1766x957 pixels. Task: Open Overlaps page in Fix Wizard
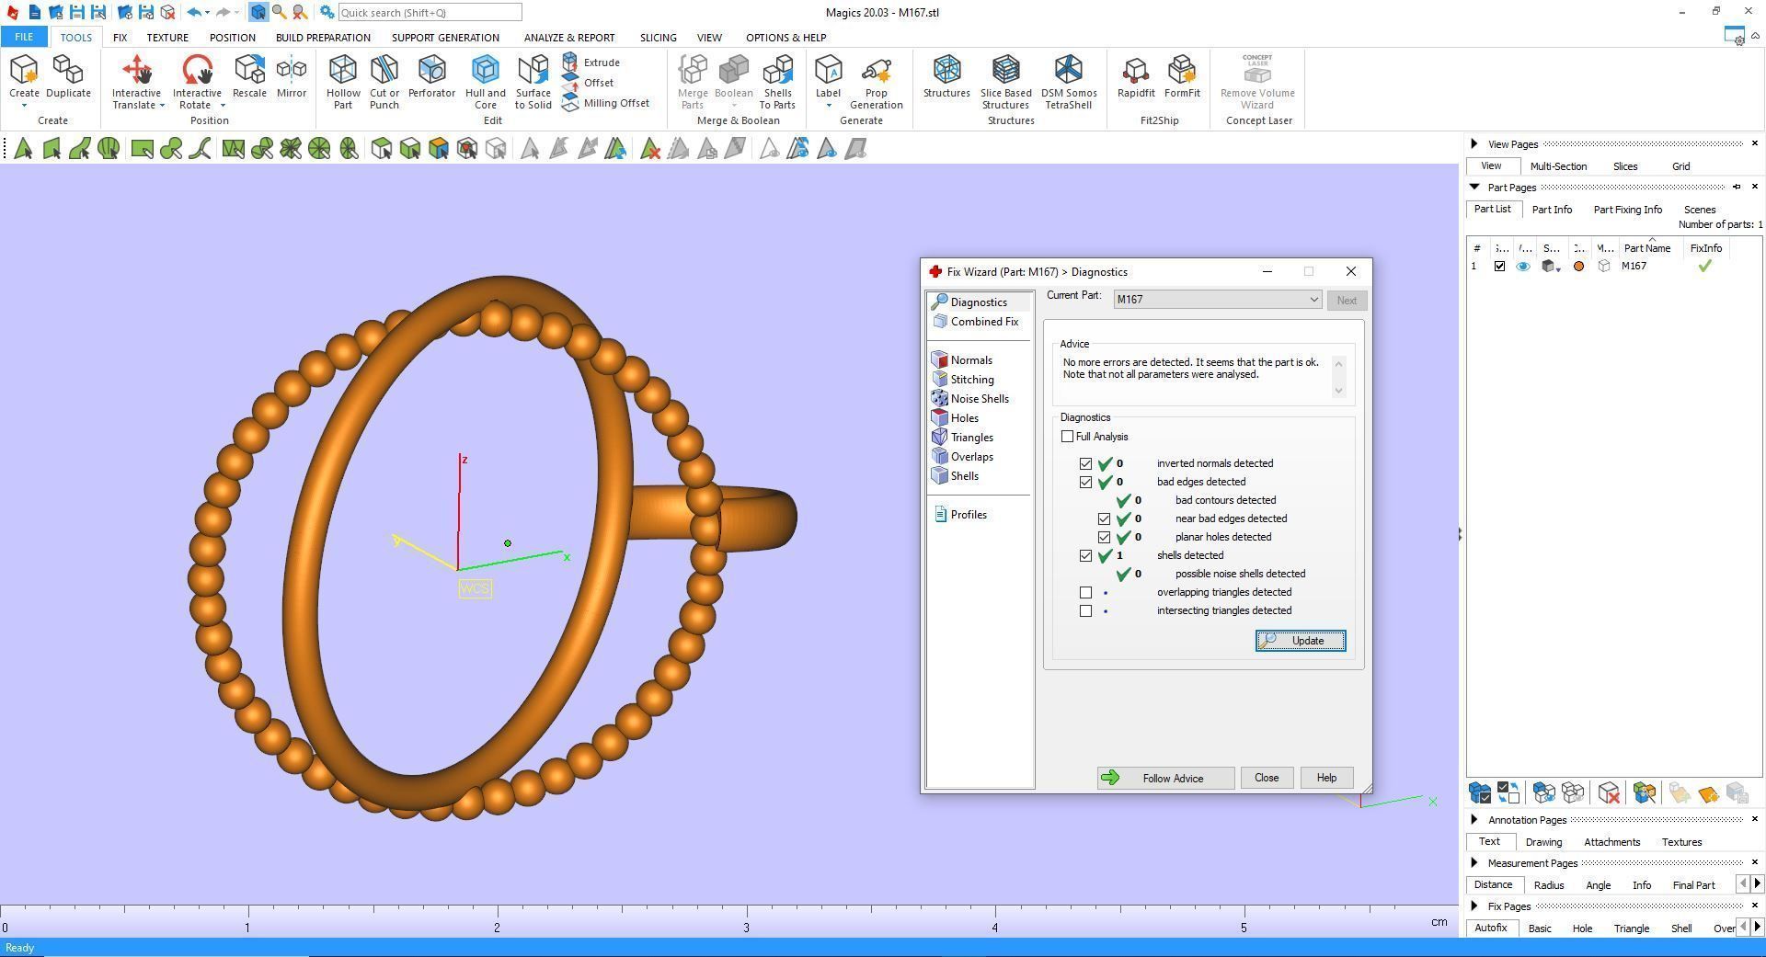(962, 457)
